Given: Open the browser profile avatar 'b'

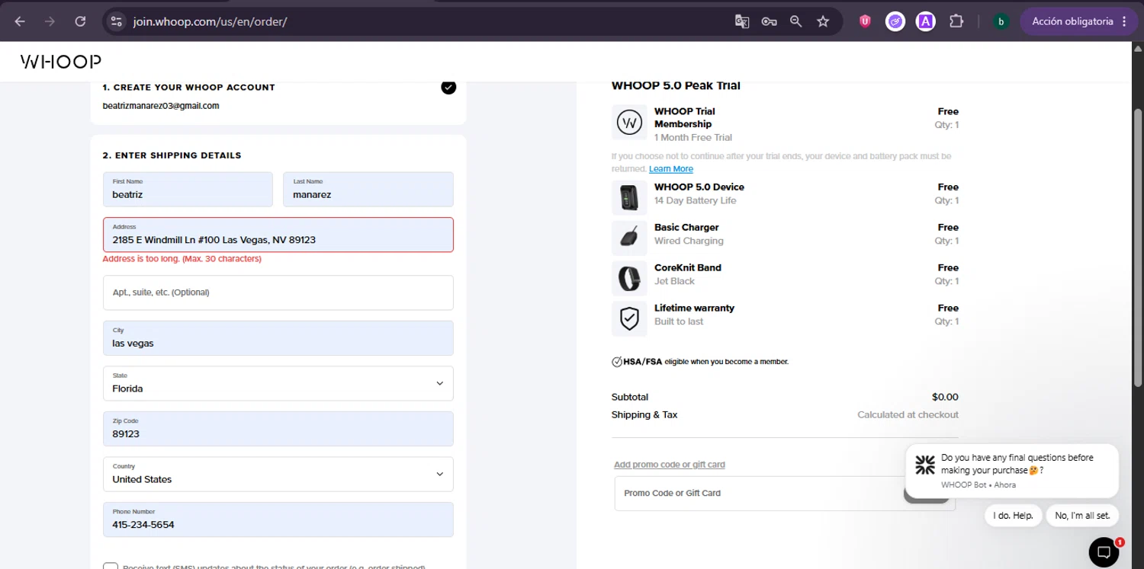Looking at the screenshot, I should [x=1001, y=21].
